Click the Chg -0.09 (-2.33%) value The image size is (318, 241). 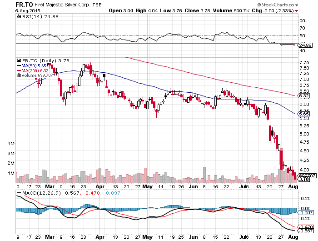coord(273,10)
